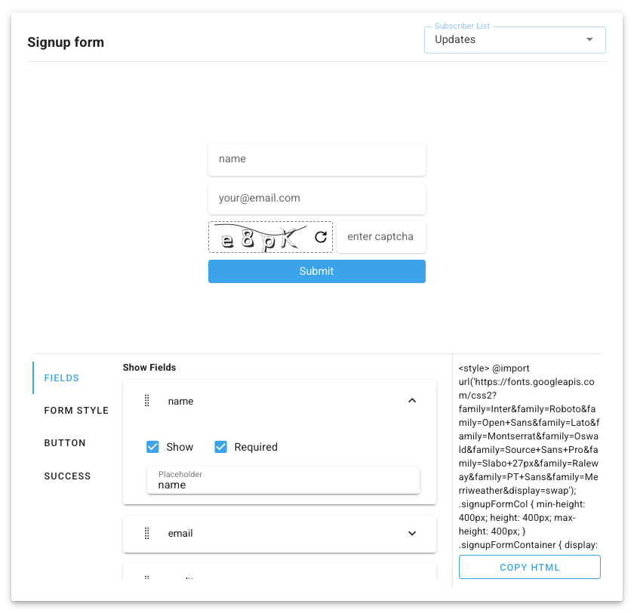Select the Success tab
The height and width of the screenshot is (613, 637).
[67, 476]
